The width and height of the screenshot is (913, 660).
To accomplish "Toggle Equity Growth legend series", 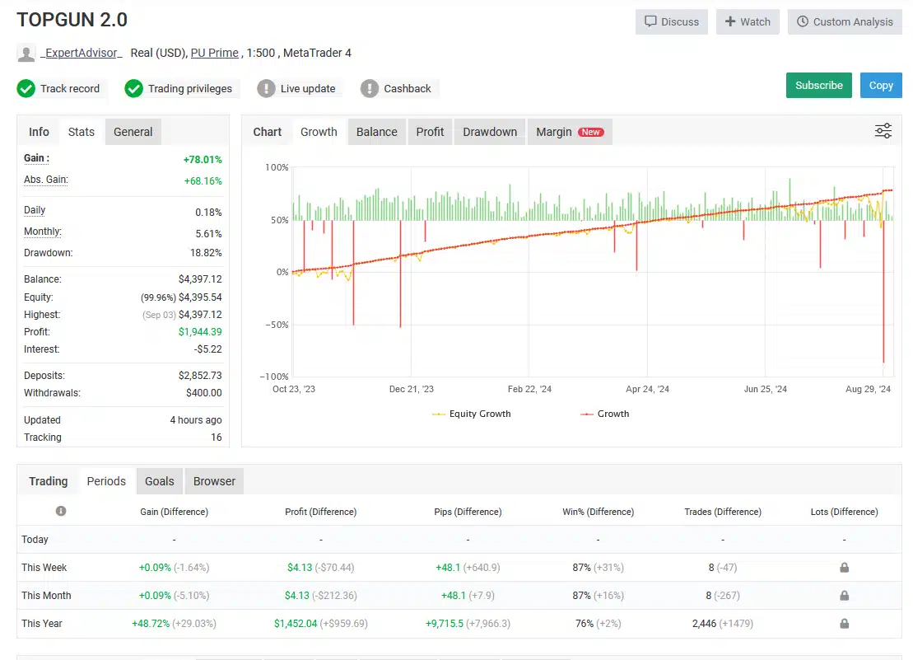I will point(471,414).
